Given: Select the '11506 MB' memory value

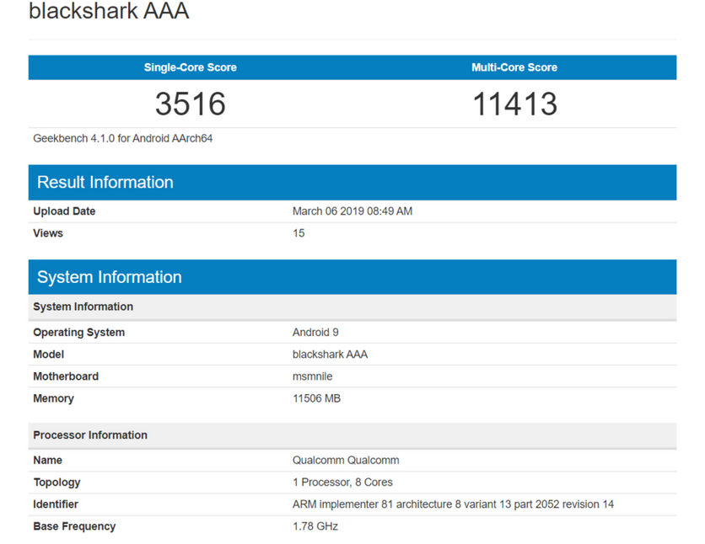Looking at the screenshot, I should tap(316, 398).
